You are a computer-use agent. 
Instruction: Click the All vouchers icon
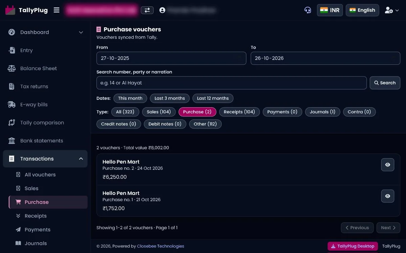pos(18,175)
